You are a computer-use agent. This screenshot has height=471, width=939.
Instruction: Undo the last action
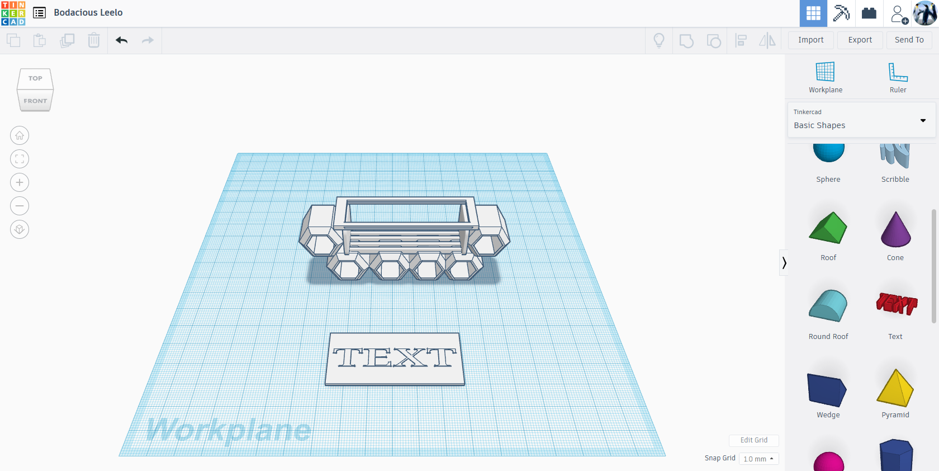click(x=122, y=40)
